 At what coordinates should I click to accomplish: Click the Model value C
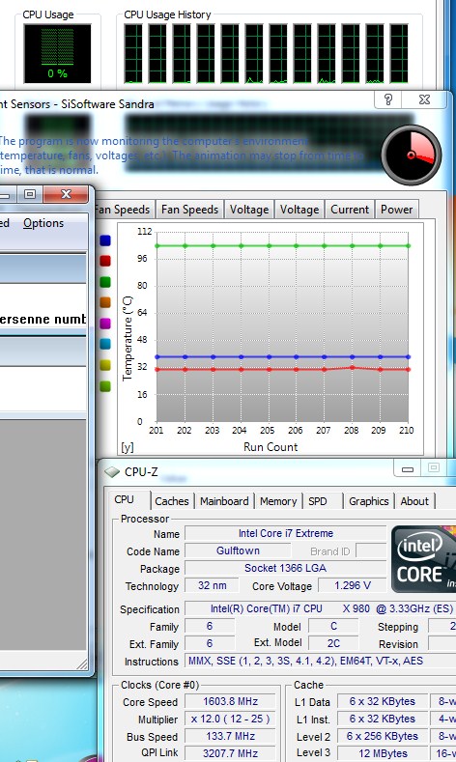coord(333,626)
